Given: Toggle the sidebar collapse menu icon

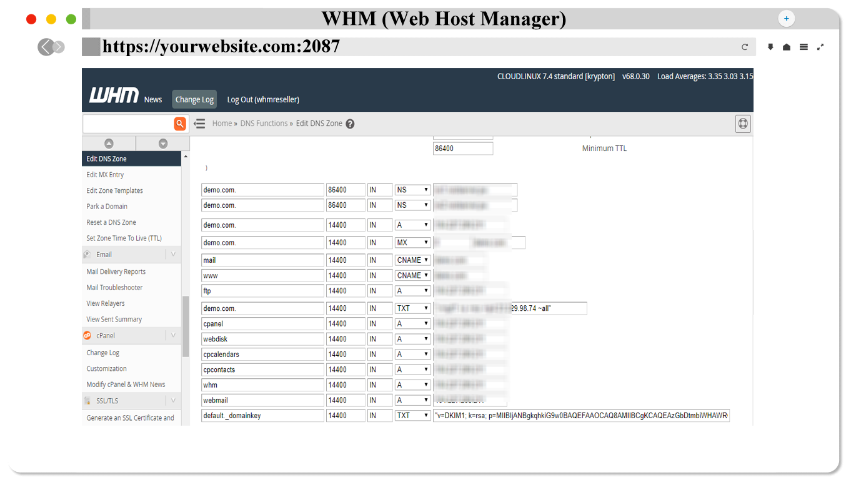Looking at the screenshot, I should coord(199,124).
